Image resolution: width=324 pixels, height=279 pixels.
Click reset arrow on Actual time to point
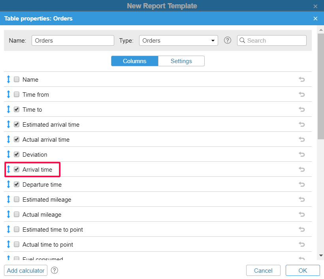(x=302, y=244)
